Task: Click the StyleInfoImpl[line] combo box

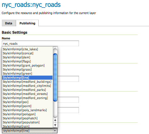Action: pyautogui.click(x=30, y=131)
